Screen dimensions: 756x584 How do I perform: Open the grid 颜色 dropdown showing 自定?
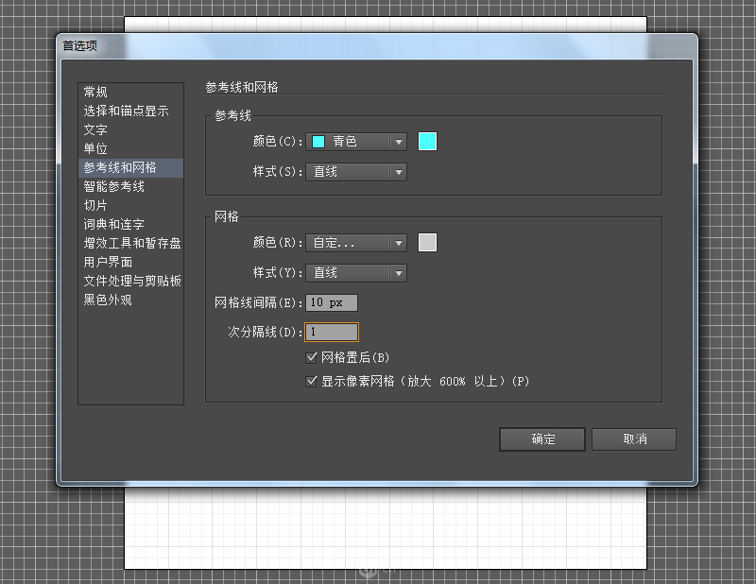tap(355, 243)
